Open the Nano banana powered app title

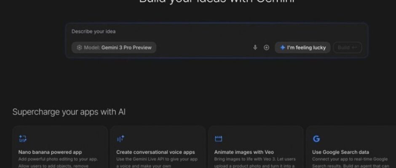click(50, 152)
